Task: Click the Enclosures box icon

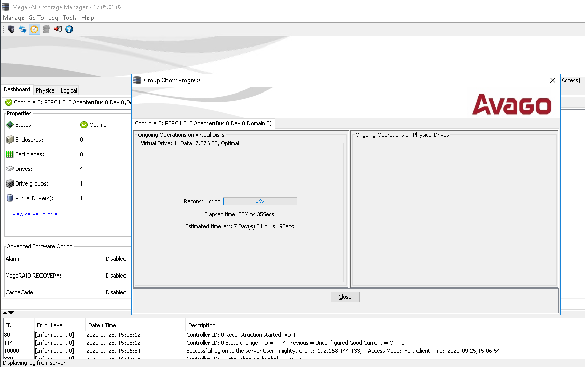Action: (x=10, y=140)
